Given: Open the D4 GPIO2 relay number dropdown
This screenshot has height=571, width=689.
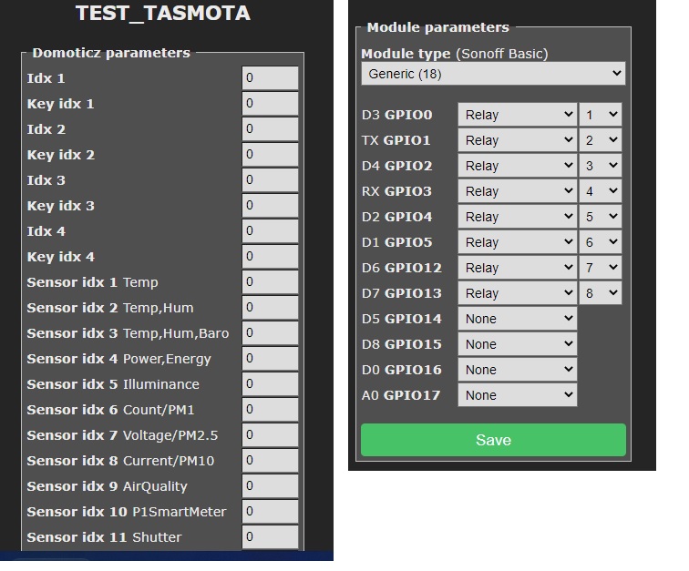Looking at the screenshot, I should click(601, 166).
